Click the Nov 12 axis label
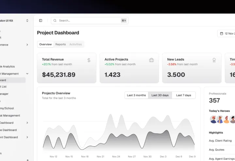Image resolution: width=235 pixels, height=161 pixels. click(53, 156)
